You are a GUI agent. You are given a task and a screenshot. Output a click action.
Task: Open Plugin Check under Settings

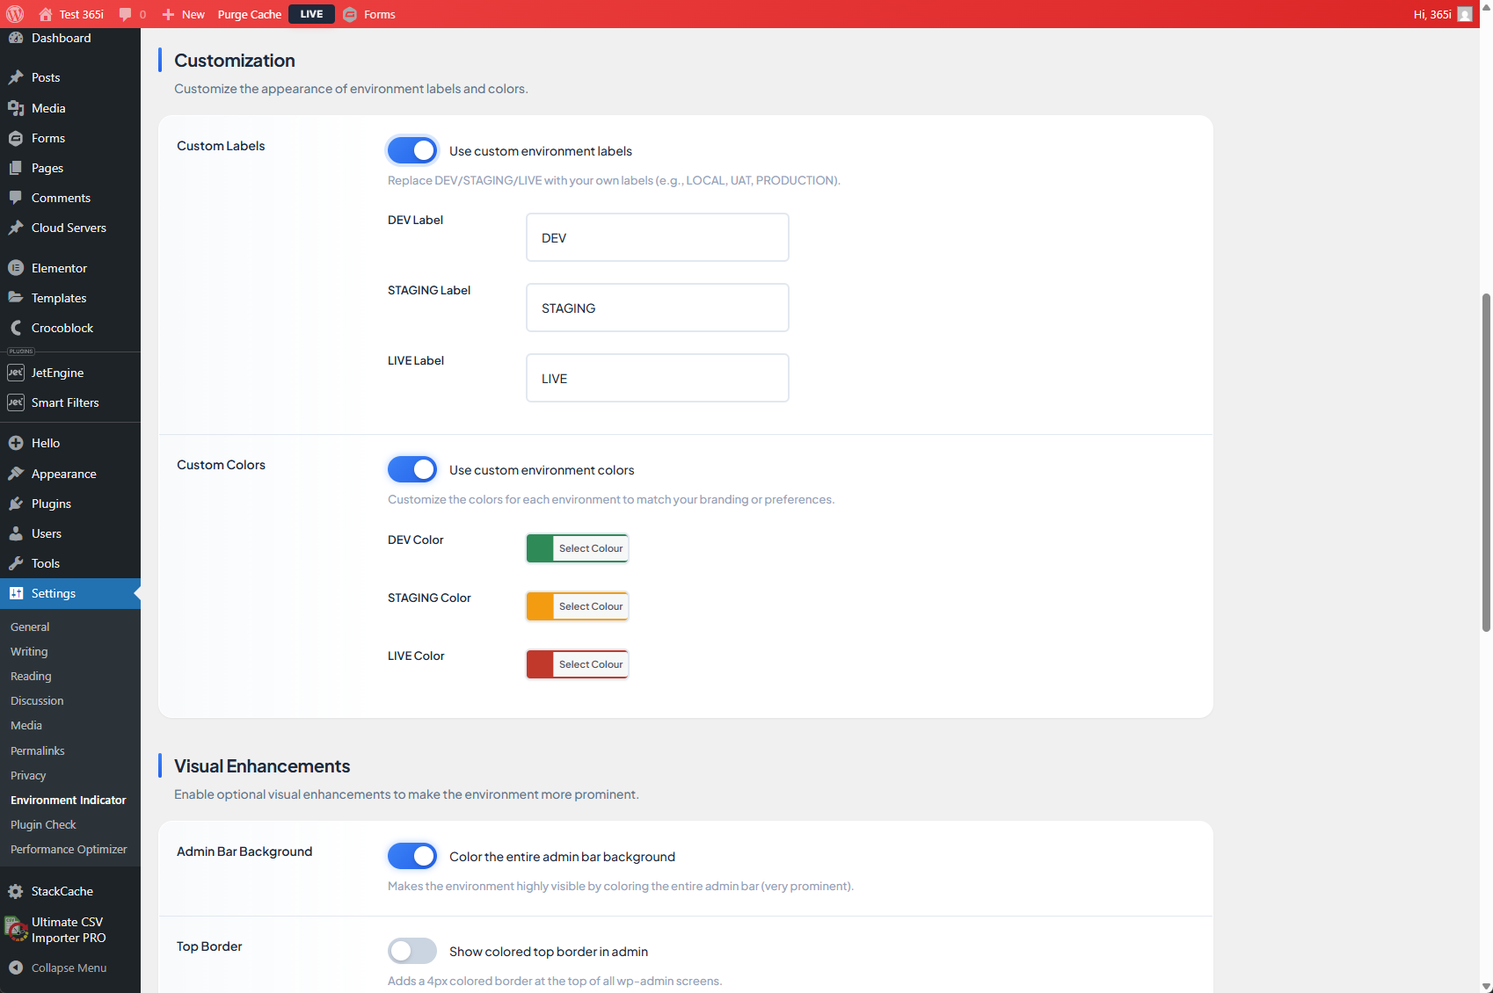tap(43, 824)
